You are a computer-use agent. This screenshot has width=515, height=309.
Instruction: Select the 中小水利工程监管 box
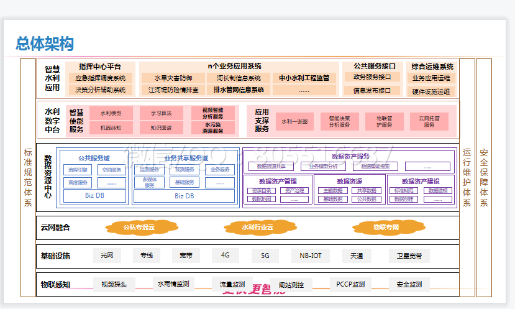(x=304, y=78)
